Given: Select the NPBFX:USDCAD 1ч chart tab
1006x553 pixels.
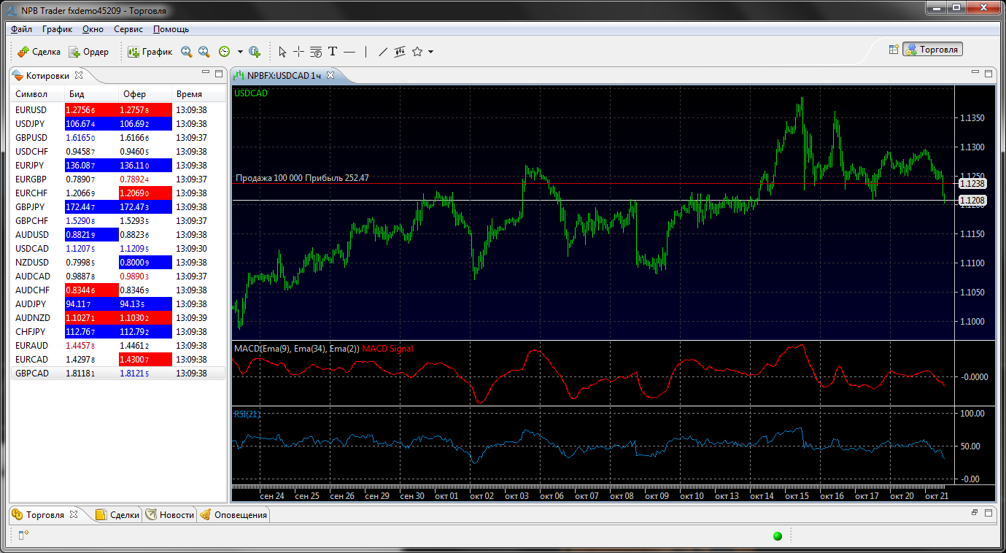Looking at the screenshot, I should (x=283, y=75).
